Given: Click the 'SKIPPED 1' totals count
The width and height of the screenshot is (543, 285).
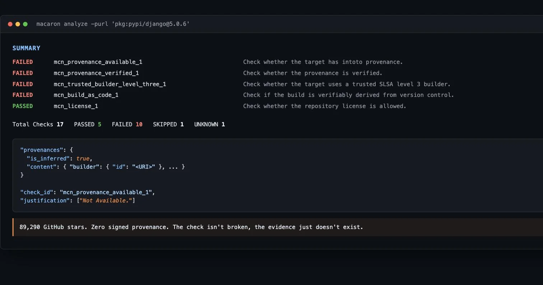Looking at the screenshot, I should click(168, 125).
